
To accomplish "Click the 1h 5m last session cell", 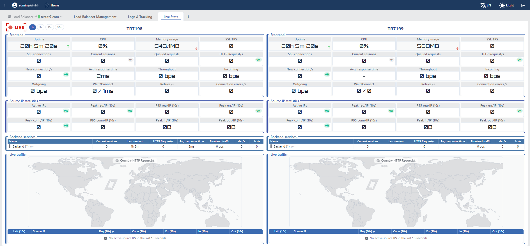I will coord(135,146).
